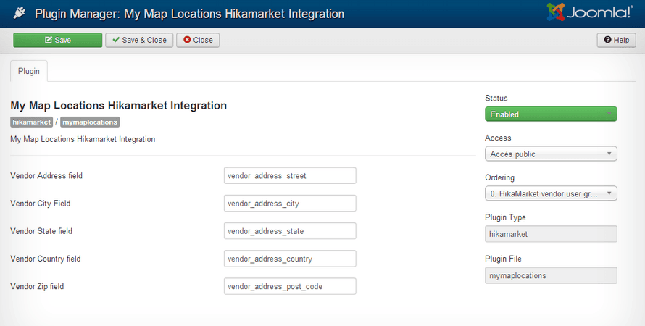645x326 pixels.
Task: Edit the Vendor Address field input
Action: [290, 176]
